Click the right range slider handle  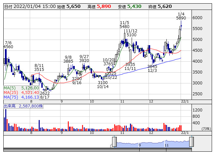[x=192, y=142]
